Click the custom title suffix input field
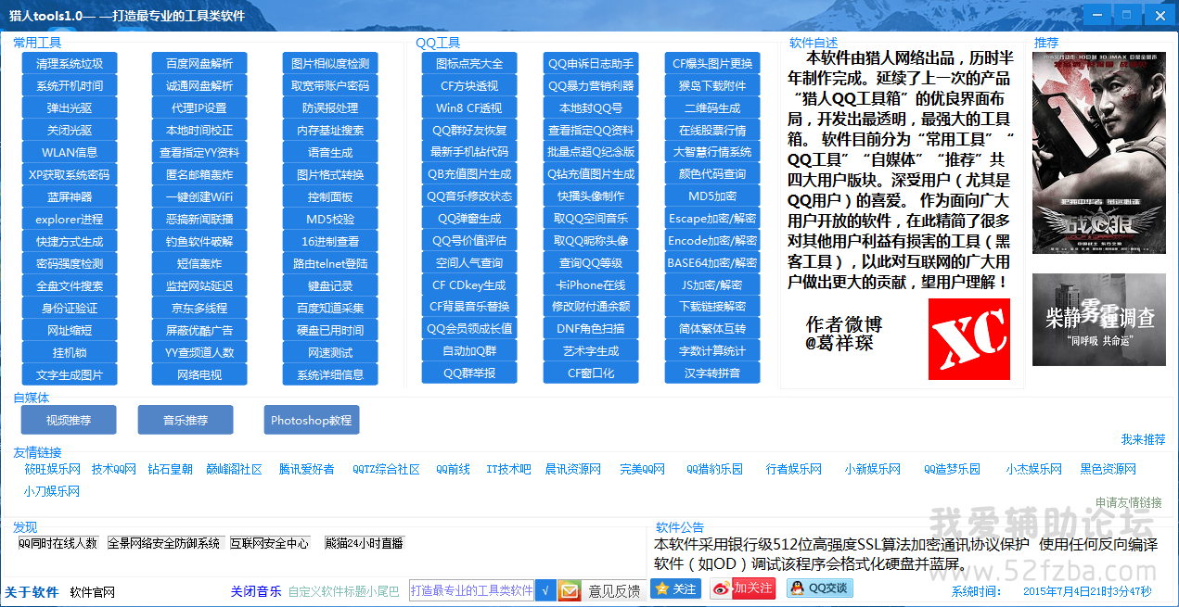This screenshot has height=607, width=1179. coord(471,590)
